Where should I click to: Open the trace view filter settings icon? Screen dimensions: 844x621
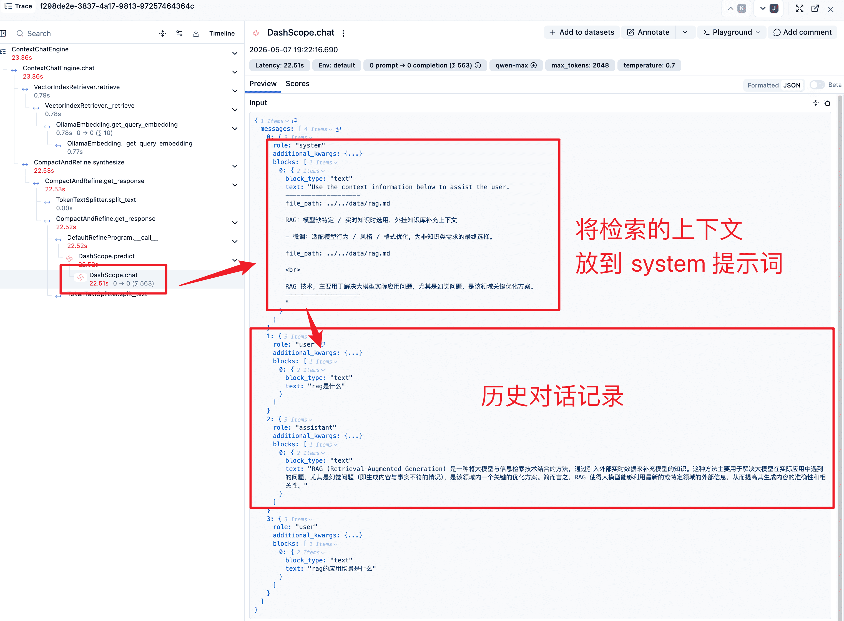179,33
